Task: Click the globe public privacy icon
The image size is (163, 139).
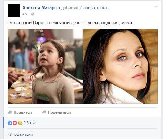Action: point(33,14)
